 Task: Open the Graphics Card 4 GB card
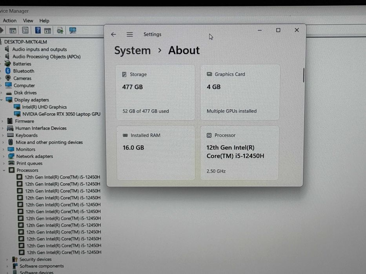[x=240, y=92]
